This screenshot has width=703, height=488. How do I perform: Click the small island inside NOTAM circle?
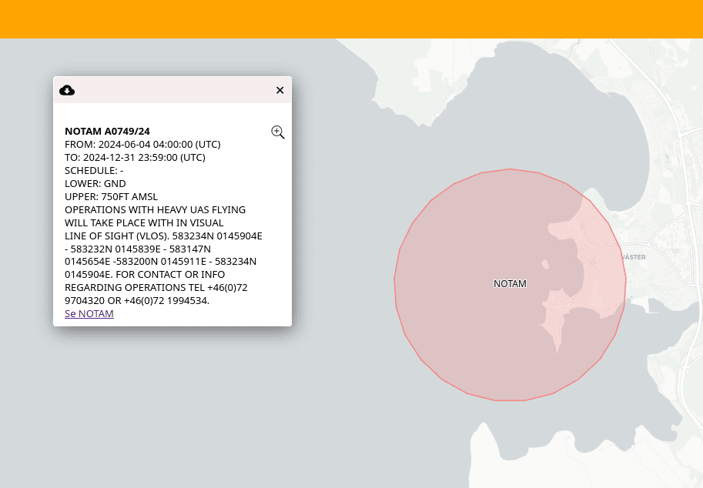tap(545, 264)
